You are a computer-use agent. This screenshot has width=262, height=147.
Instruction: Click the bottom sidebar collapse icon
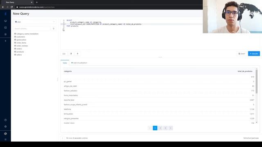(5, 139)
